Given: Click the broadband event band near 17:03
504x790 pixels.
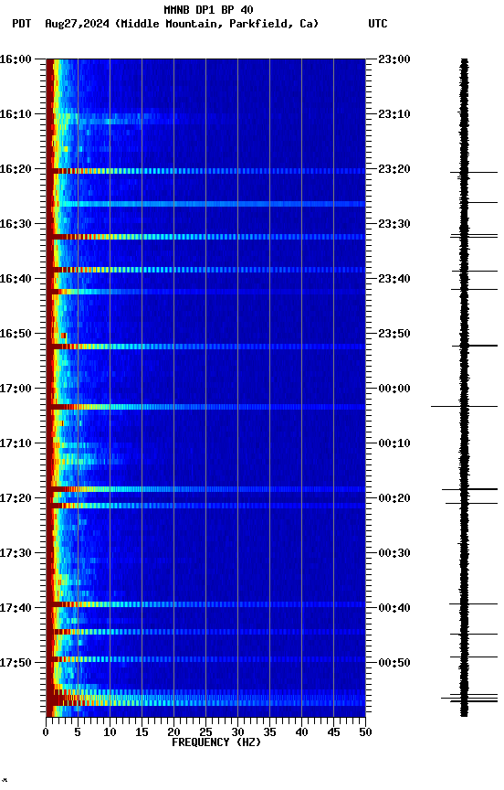Looking at the screenshot, I should coord(205,407).
